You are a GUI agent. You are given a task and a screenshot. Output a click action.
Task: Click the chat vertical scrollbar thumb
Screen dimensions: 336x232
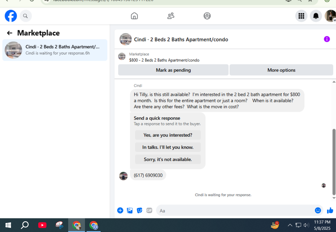click(x=334, y=162)
